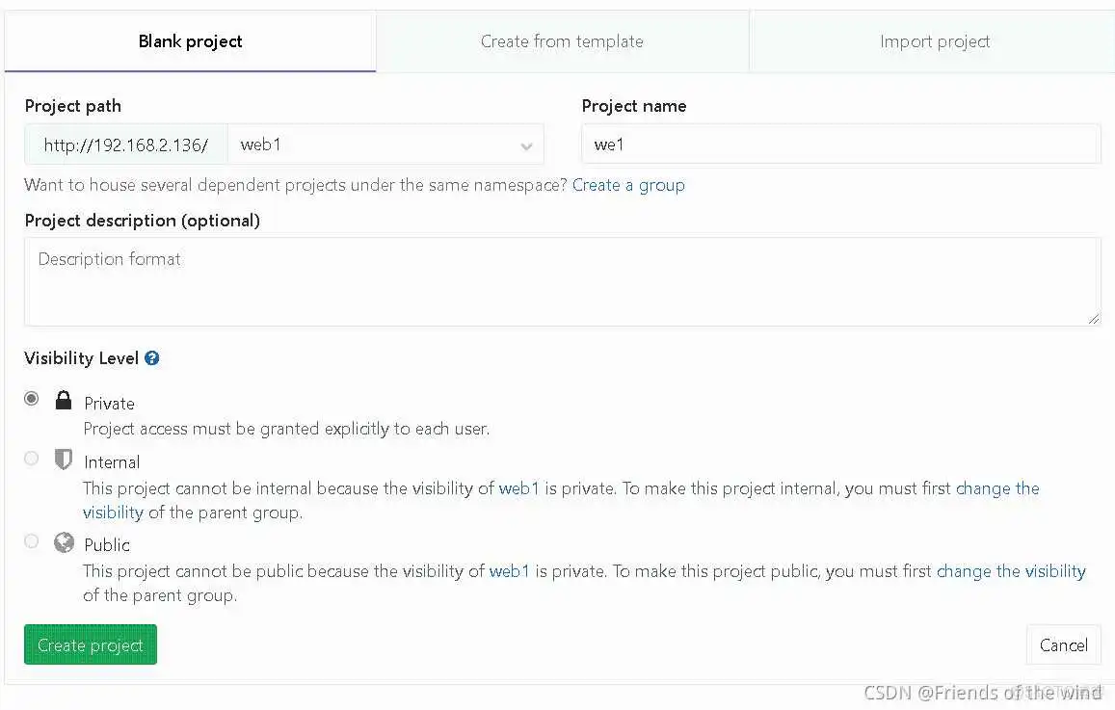Switch to the Blank project tab
Screen dimensions: 1115x710
[x=190, y=41]
